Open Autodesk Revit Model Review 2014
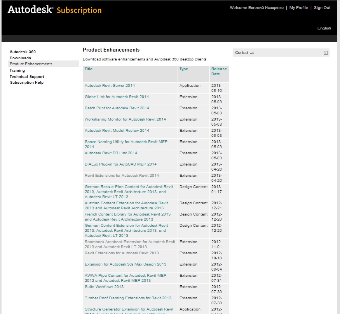Viewport: 340px width, 314px height. (x=117, y=130)
